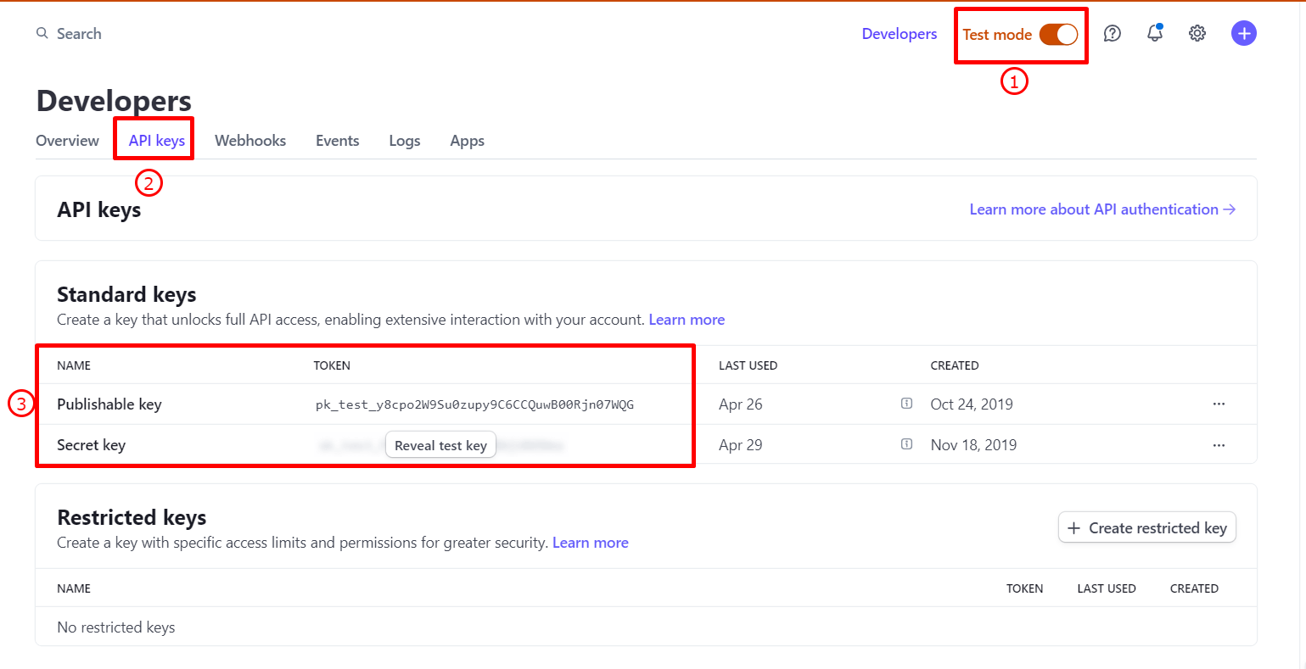
Task: Click the info icon beside Apr 26
Action: click(906, 404)
